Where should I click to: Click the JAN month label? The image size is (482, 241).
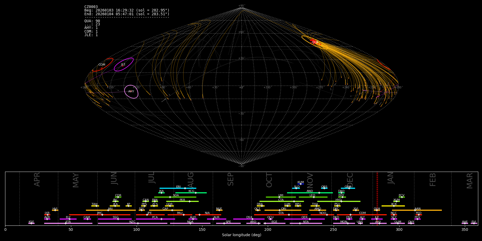click(391, 178)
